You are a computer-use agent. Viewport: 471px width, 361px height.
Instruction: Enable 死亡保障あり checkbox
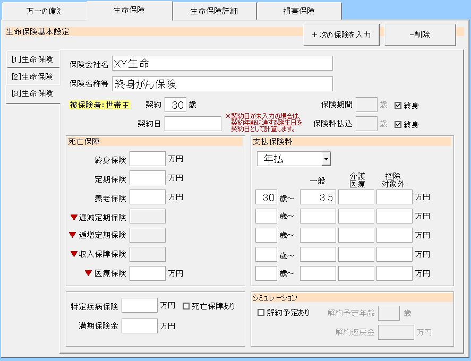[x=186, y=306]
